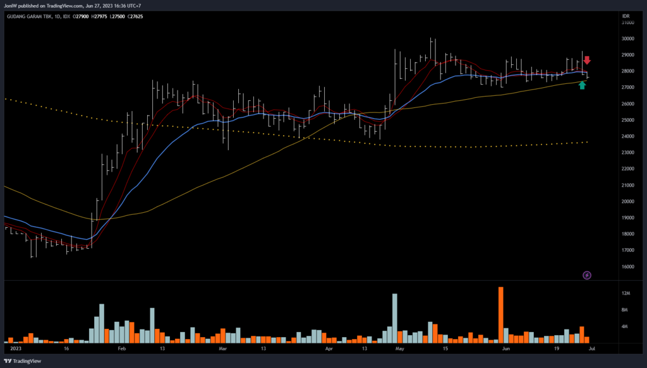
Task: Click the purple lightning bolt icon
Action: 587,275
